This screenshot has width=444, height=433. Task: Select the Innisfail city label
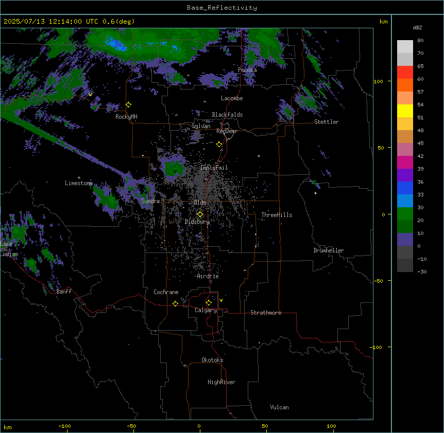(214, 168)
